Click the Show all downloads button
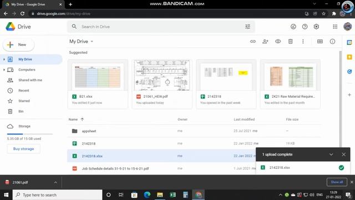 click(x=337, y=182)
